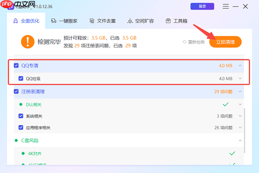The image size is (259, 173).
Task: Click the 登录 login button
Action: [x=202, y=6]
